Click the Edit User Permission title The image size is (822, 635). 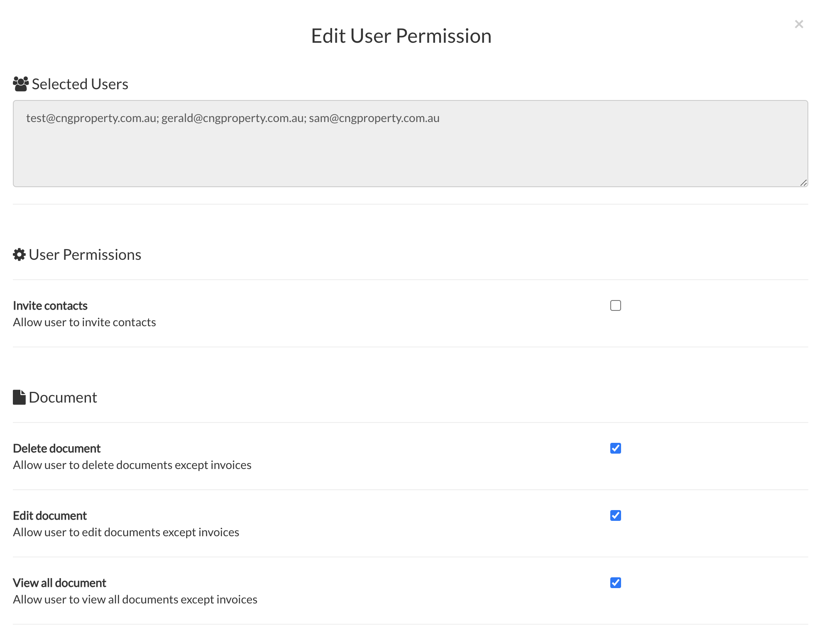pos(401,36)
